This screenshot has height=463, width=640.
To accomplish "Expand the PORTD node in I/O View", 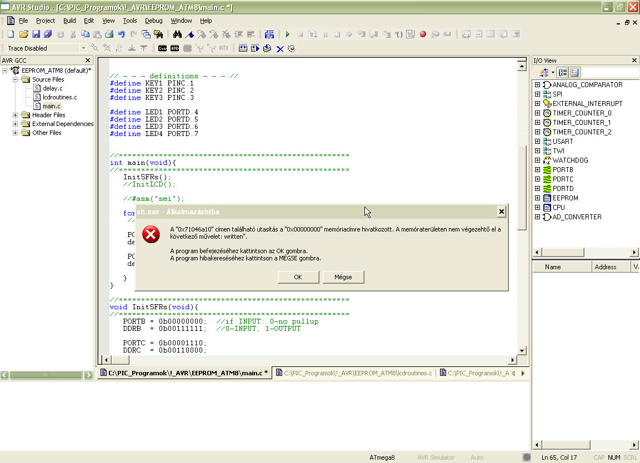I will coord(537,189).
